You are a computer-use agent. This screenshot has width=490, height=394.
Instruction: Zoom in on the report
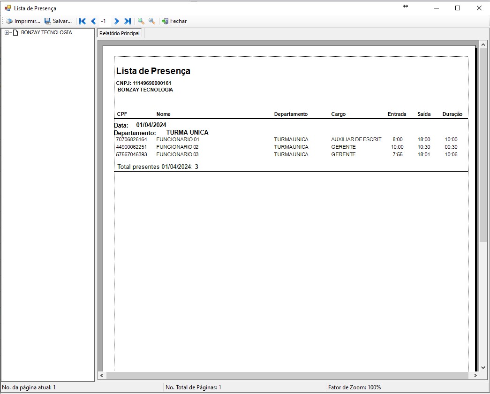click(x=141, y=21)
